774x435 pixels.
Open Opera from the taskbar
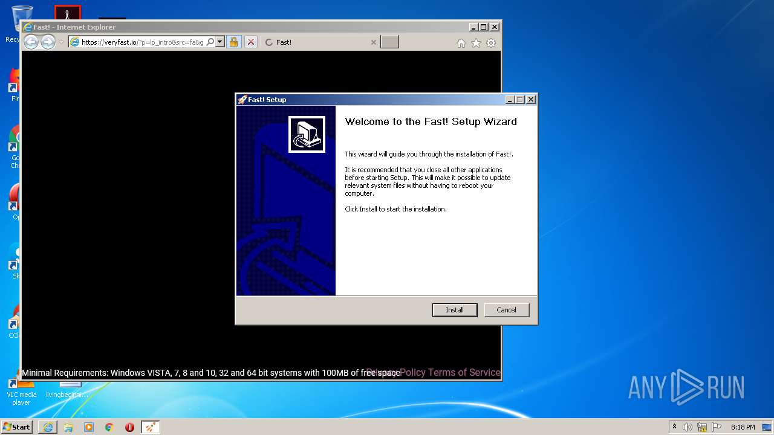(129, 427)
